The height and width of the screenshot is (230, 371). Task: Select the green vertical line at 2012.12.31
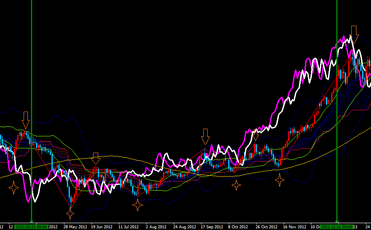tap(337, 111)
